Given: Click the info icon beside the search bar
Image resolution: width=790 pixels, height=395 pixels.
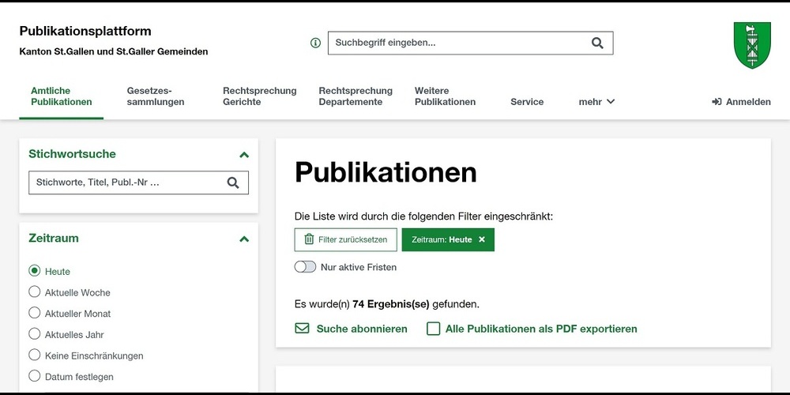Looking at the screenshot, I should point(315,43).
